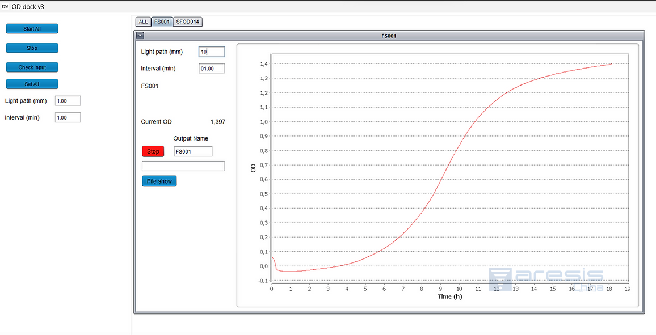Screen dimensions: 656x335
Task: Click the Start All button
Action: tap(32, 29)
